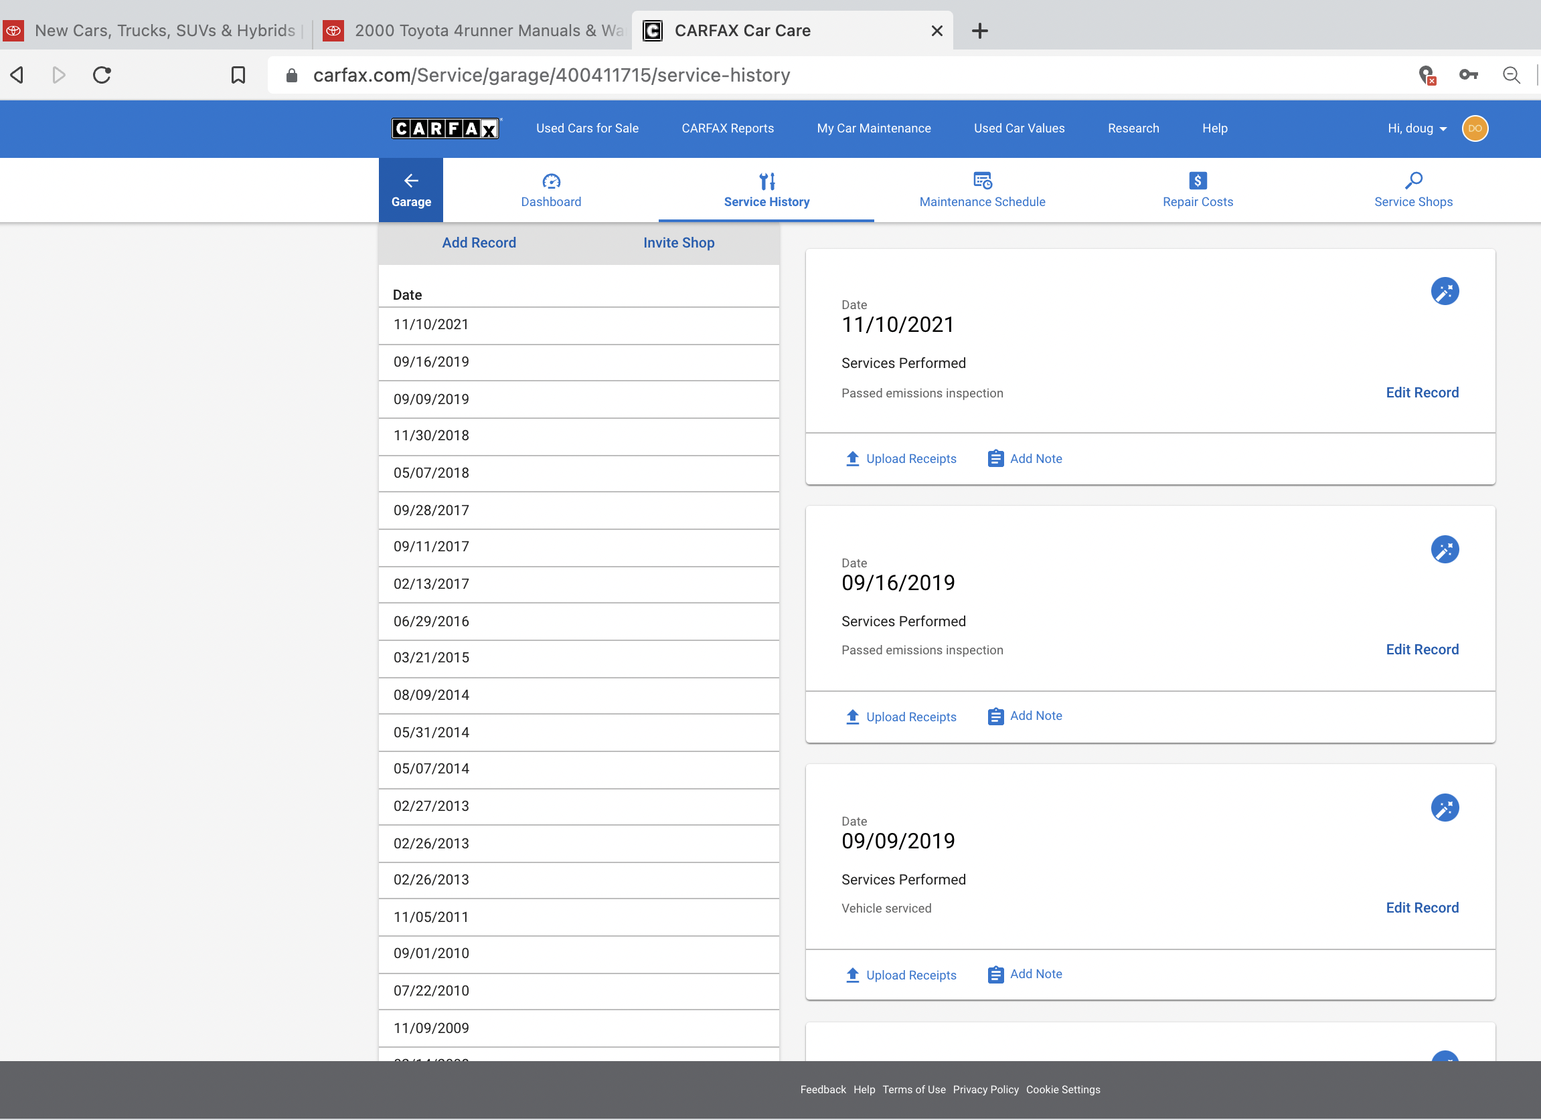This screenshot has height=1120, width=1541.
Task: Select the 08/09/2014 date row
Action: point(579,696)
